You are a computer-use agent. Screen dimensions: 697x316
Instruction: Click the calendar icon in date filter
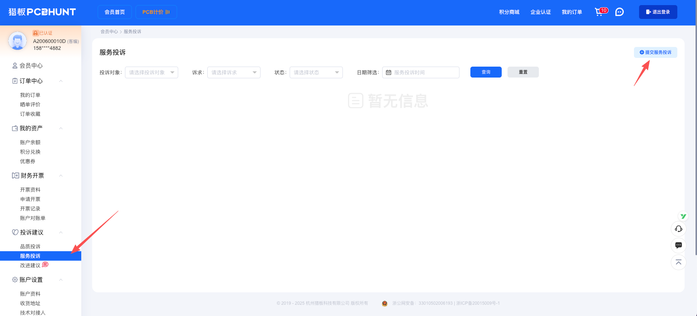point(388,72)
